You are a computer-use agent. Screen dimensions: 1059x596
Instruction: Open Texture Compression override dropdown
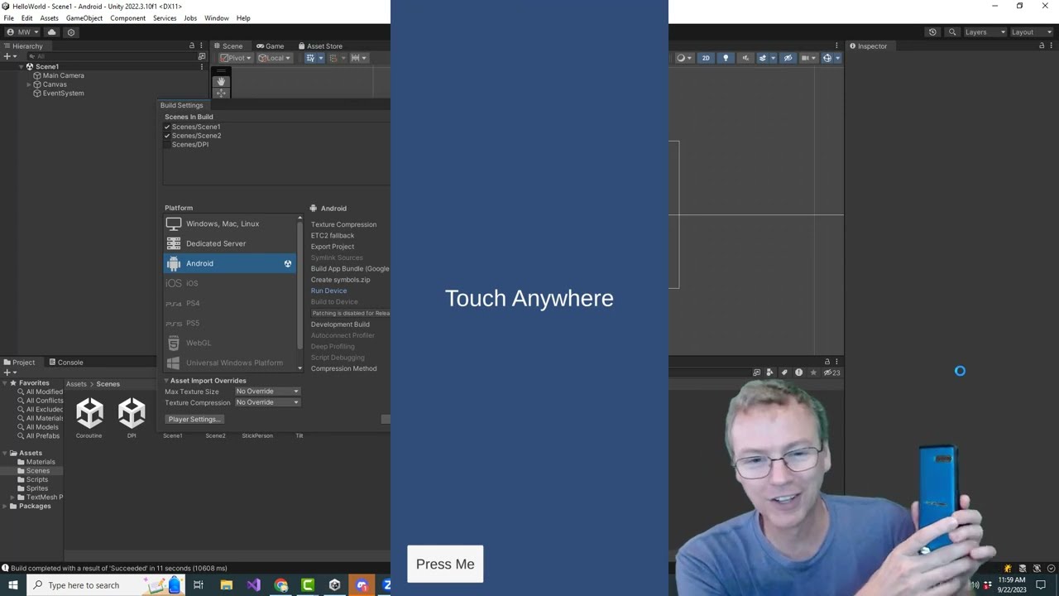[x=267, y=402]
